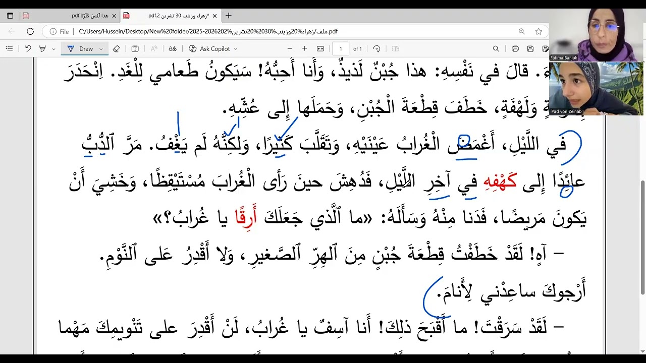Image resolution: width=646 pixels, height=363 pixels.
Task: Expand Draw pen color and thickness options
Action: tap(101, 49)
